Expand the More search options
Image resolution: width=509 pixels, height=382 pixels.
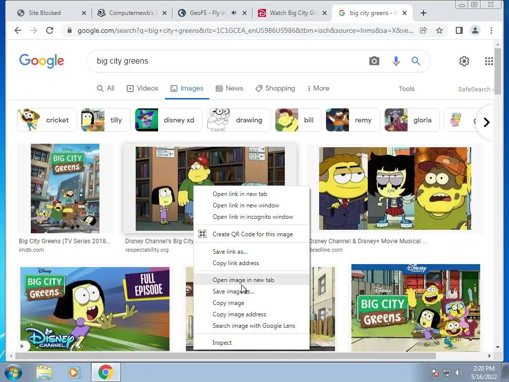pyautogui.click(x=318, y=89)
